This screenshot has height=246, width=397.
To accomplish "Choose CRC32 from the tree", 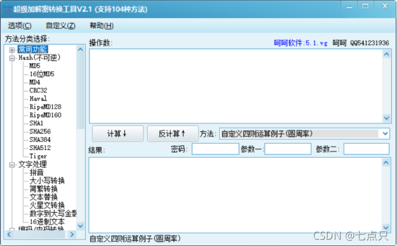I will point(38,90).
